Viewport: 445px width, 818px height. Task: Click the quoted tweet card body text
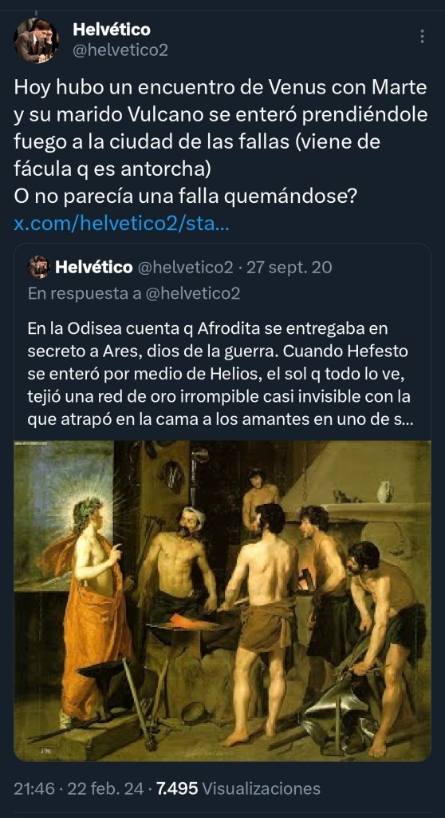tap(220, 375)
